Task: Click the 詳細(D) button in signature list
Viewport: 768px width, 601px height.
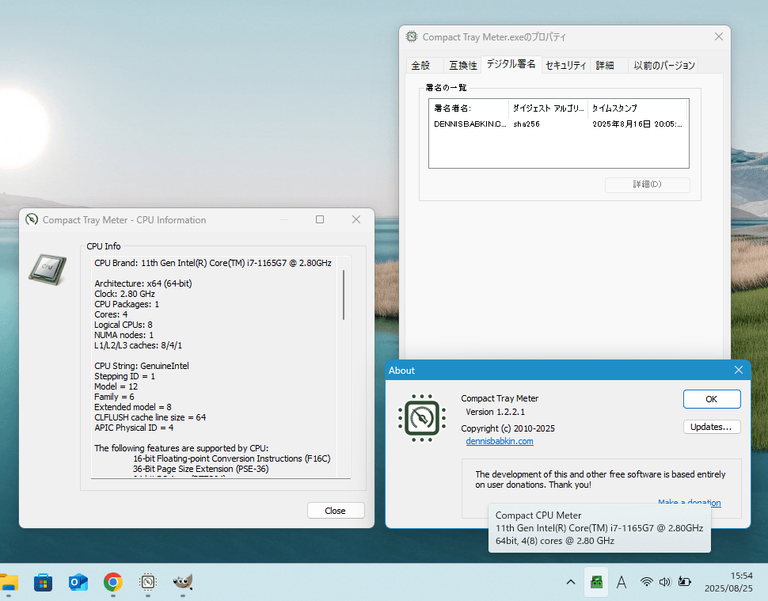Action: pyautogui.click(x=648, y=184)
